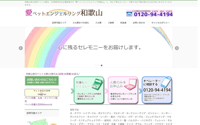200x125 pixels.
Task: Open the ご納骨 menu item
Action: (x=111, y=23)
